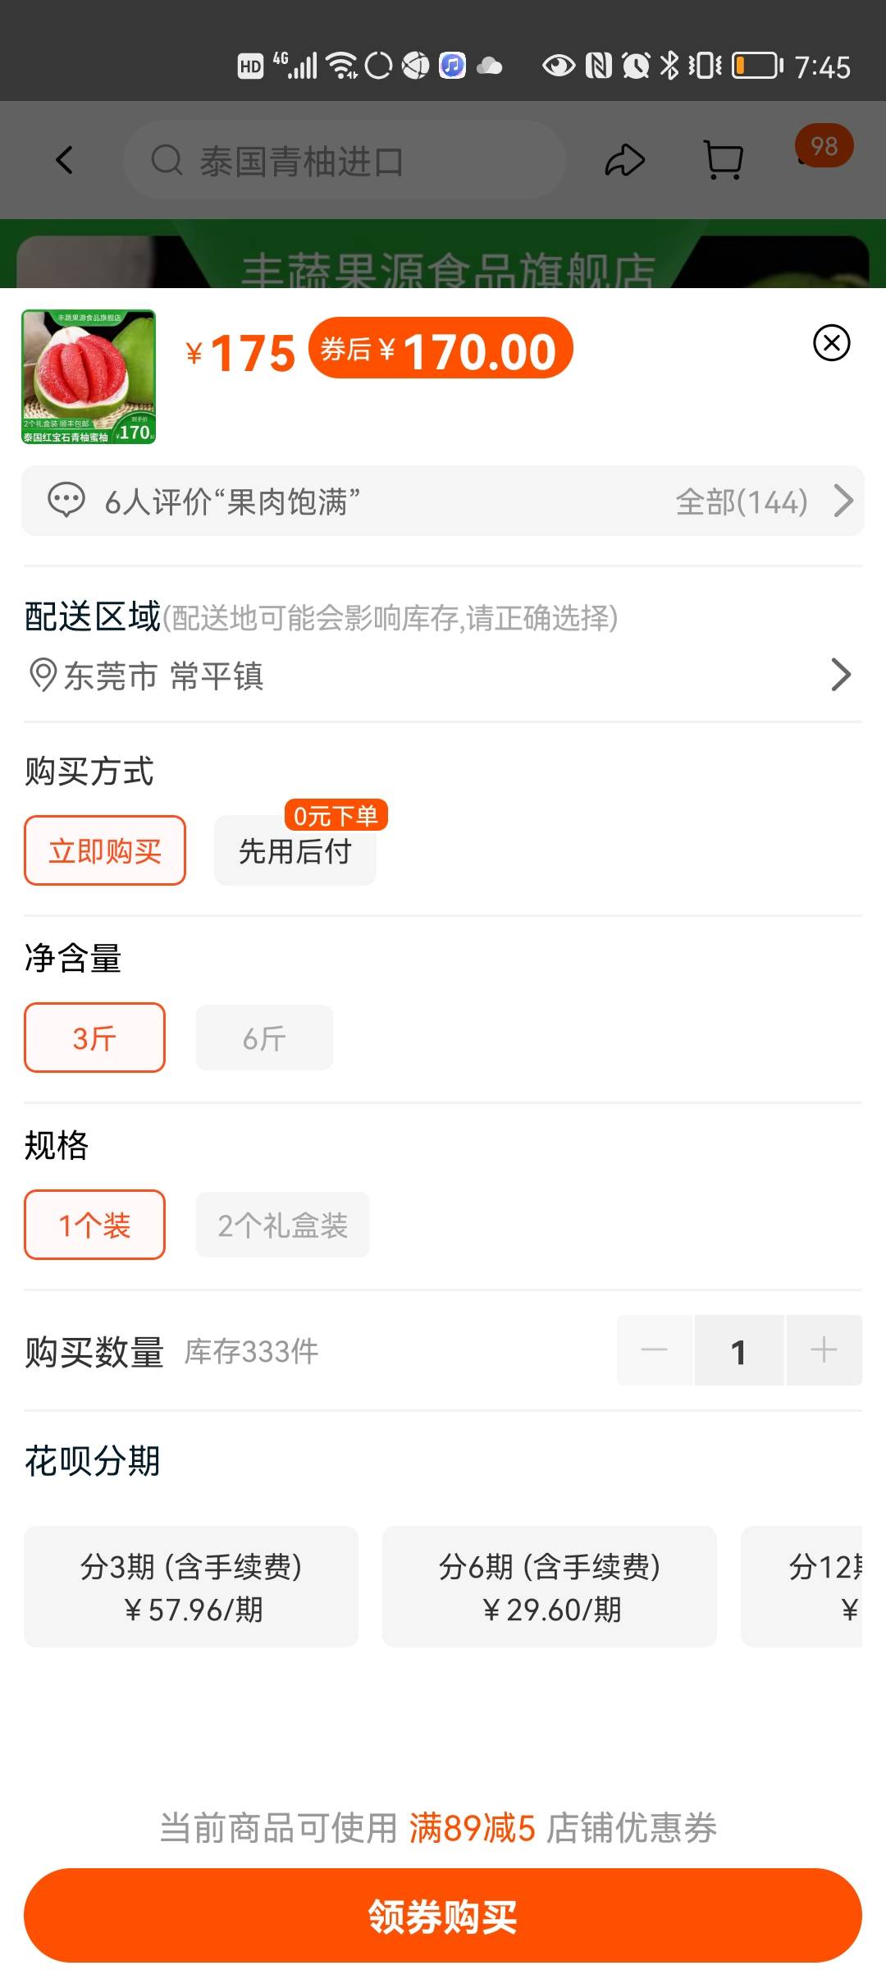Choose the 6斤 net weight option
Image resolution: width=886 pixels, height=1970 pixels.
(264, 1038)
